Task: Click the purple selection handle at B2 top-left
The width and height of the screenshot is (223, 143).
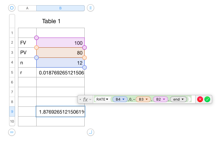Action: coord(36,38)
